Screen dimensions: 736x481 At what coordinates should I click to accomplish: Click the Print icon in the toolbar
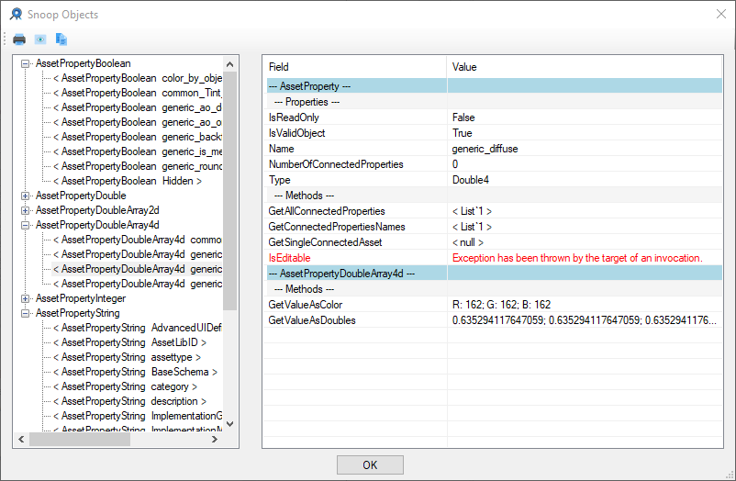point(19,39)
